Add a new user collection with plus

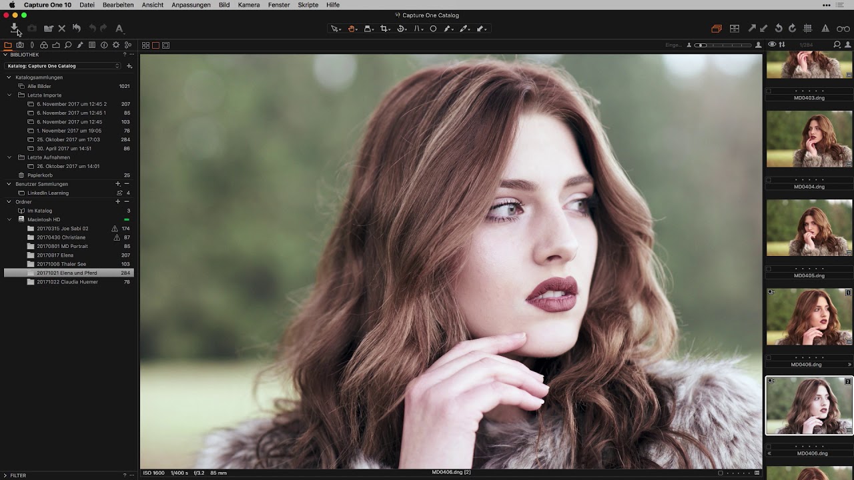pyautogui.click(x=118, y=184)
